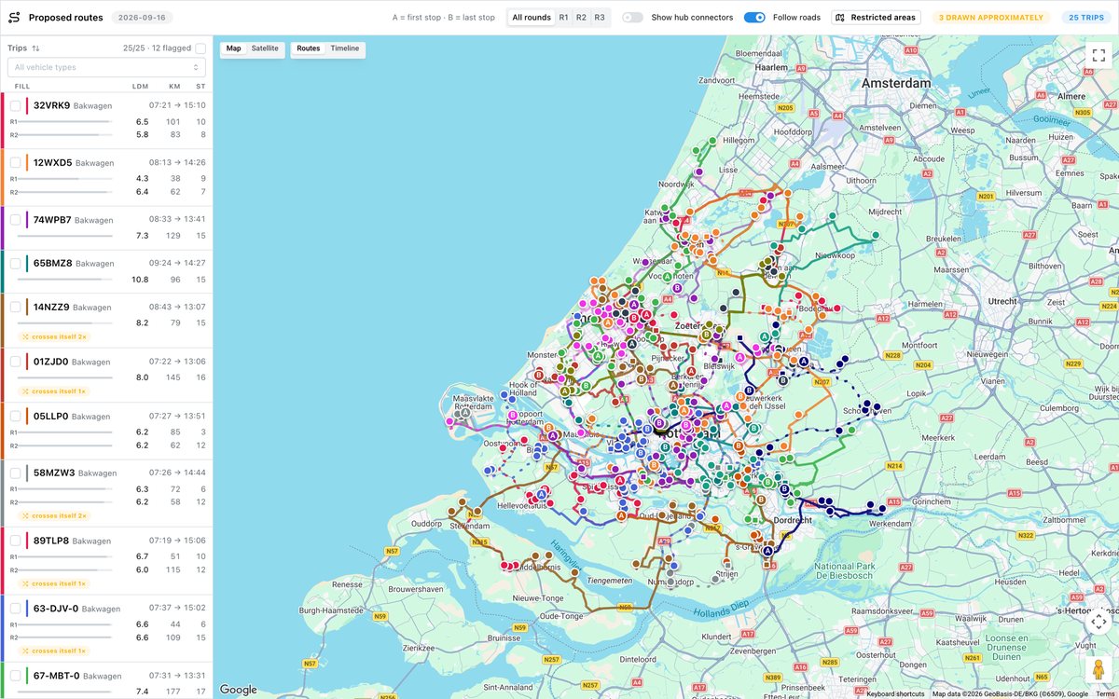
Task: Click trip name 05LLP0
Action: (50, 417)
